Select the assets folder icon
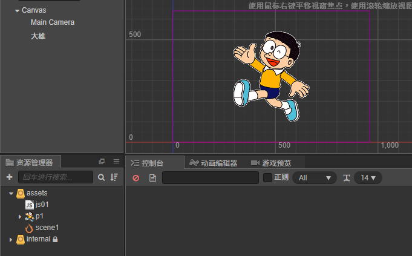Image resolution: width=412 pixels, height=256 pixels. 21,194
